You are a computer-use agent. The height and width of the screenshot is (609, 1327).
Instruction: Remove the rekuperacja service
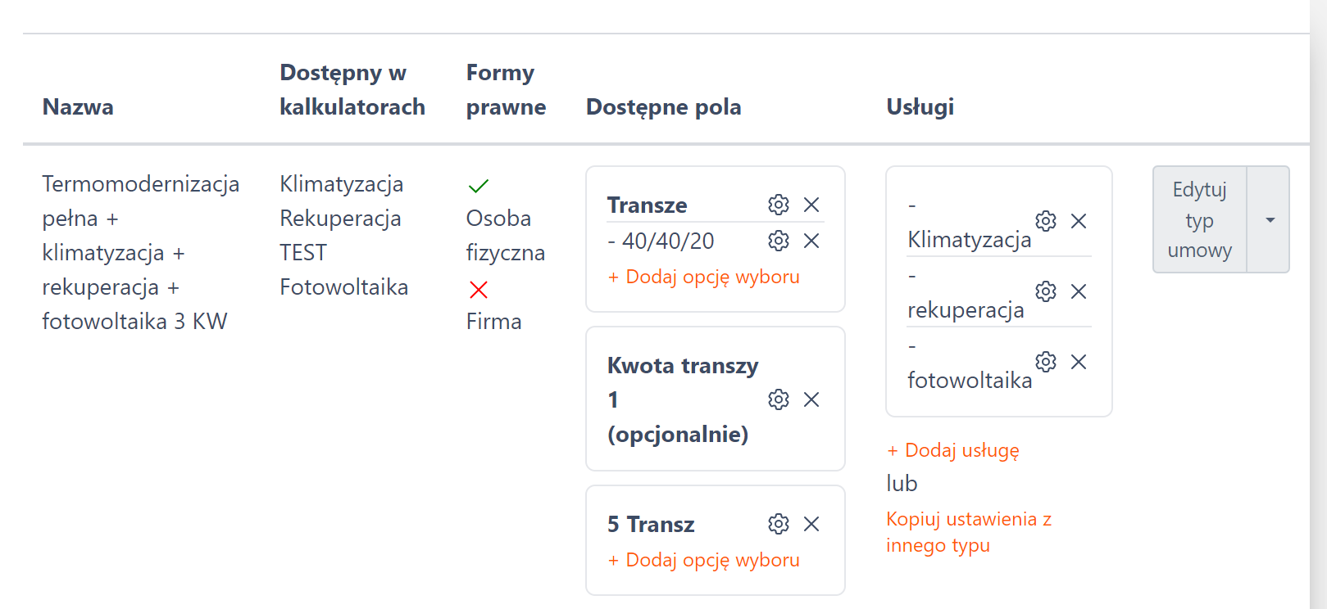(1079, 291)
